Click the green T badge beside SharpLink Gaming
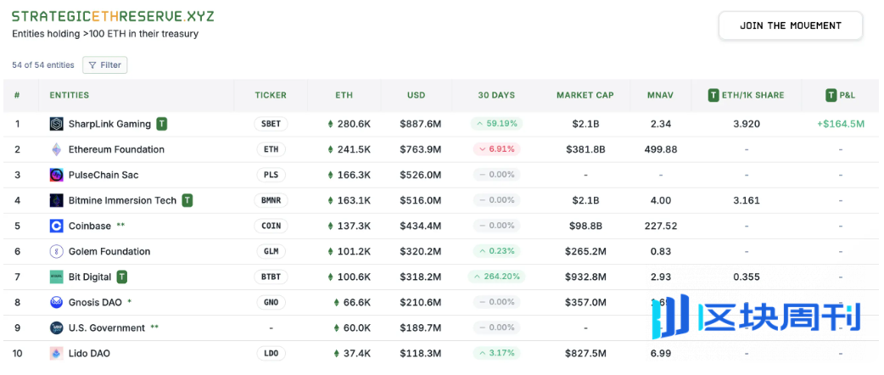The image size is (884, 375). pyautogui.click(x=162, y=124)
